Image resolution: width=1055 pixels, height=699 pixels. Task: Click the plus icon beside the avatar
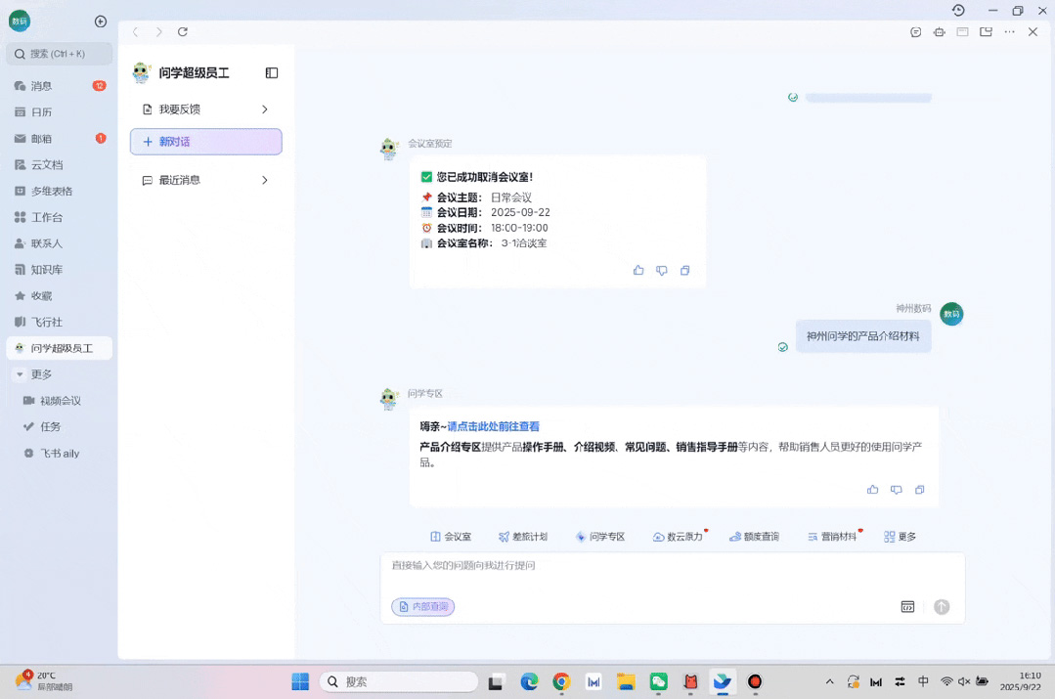point(101,22)
